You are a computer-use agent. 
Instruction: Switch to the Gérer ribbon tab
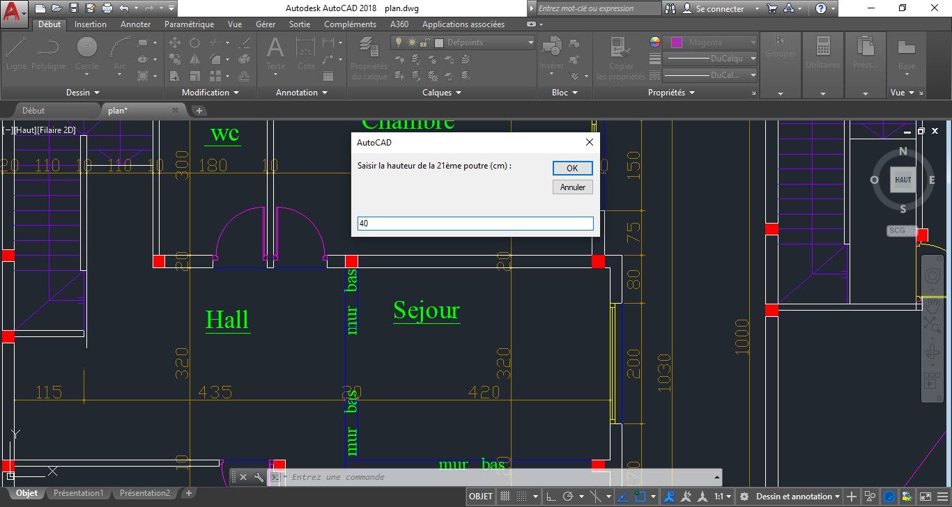(266, 24)
